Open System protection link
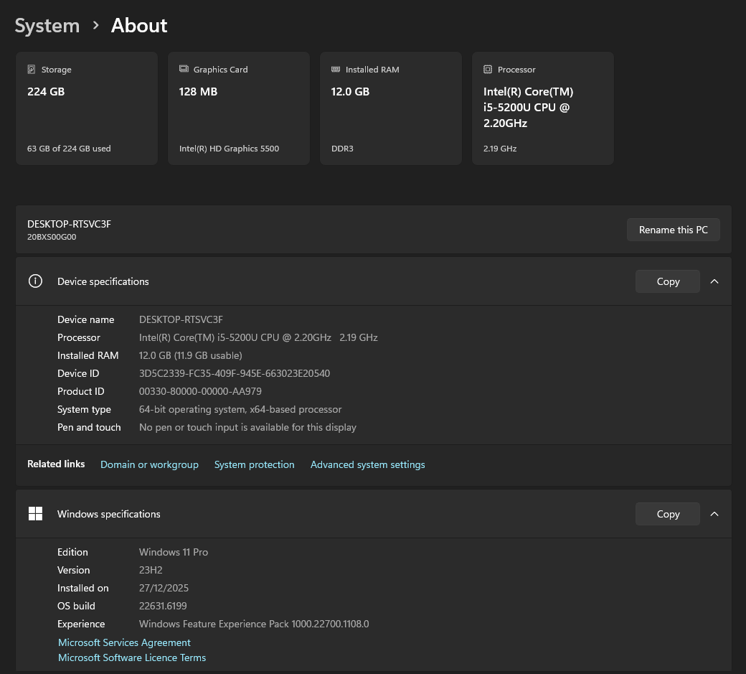This screenshot has width=746, height=674. click(254, 464)
